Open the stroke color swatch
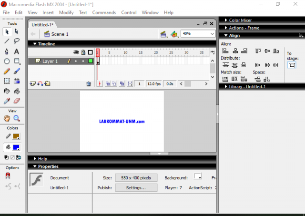Viewport: 305px width, 216px height. [x=16, y=136]
